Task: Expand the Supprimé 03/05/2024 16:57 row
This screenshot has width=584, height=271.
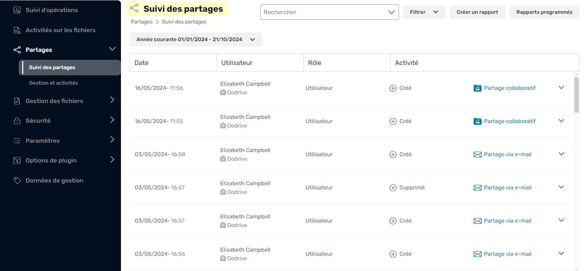Action: pos(561,187)
